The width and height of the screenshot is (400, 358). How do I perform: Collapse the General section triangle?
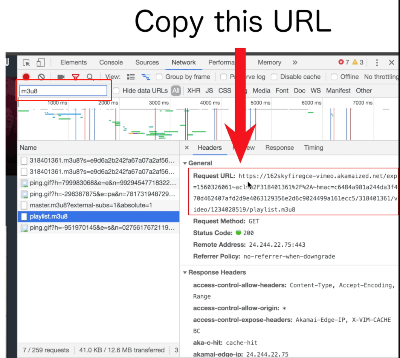185,163
